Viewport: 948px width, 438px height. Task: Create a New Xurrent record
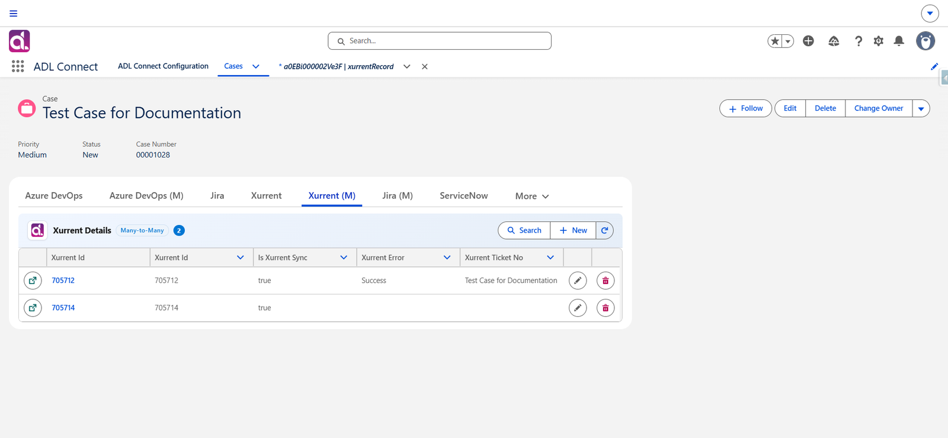tap(573, 230)
